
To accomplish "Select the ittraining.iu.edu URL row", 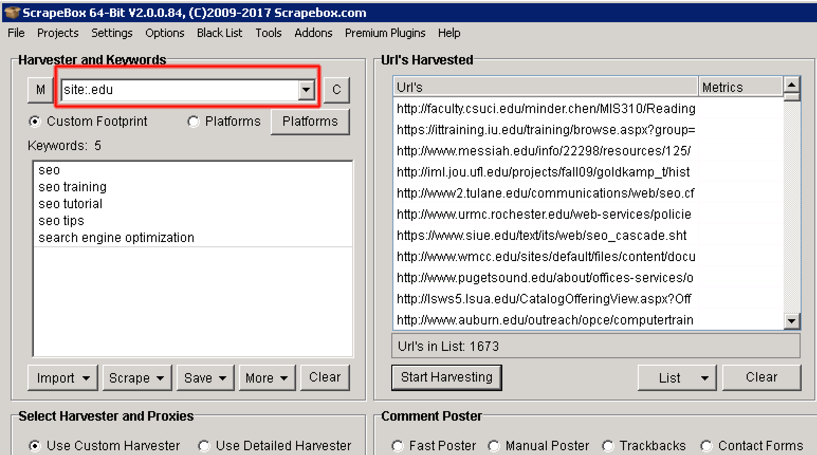I will [588, 129].
